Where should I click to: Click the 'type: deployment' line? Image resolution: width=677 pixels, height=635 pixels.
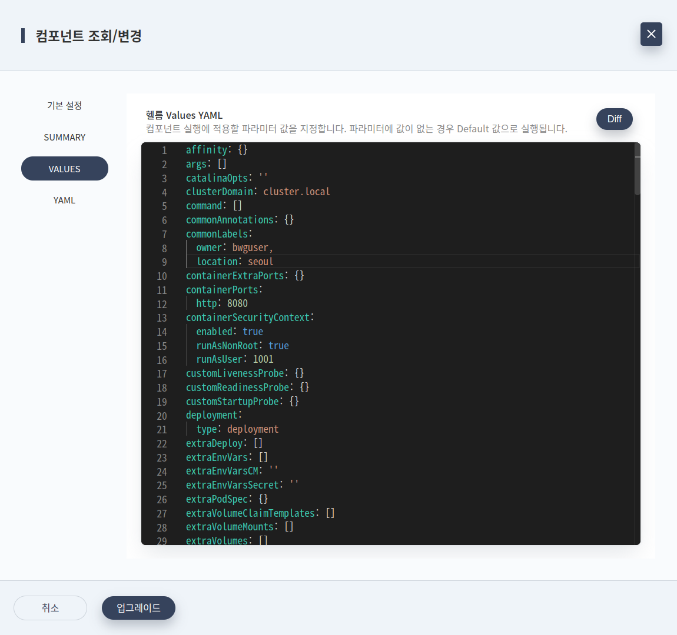coord(237,429)
